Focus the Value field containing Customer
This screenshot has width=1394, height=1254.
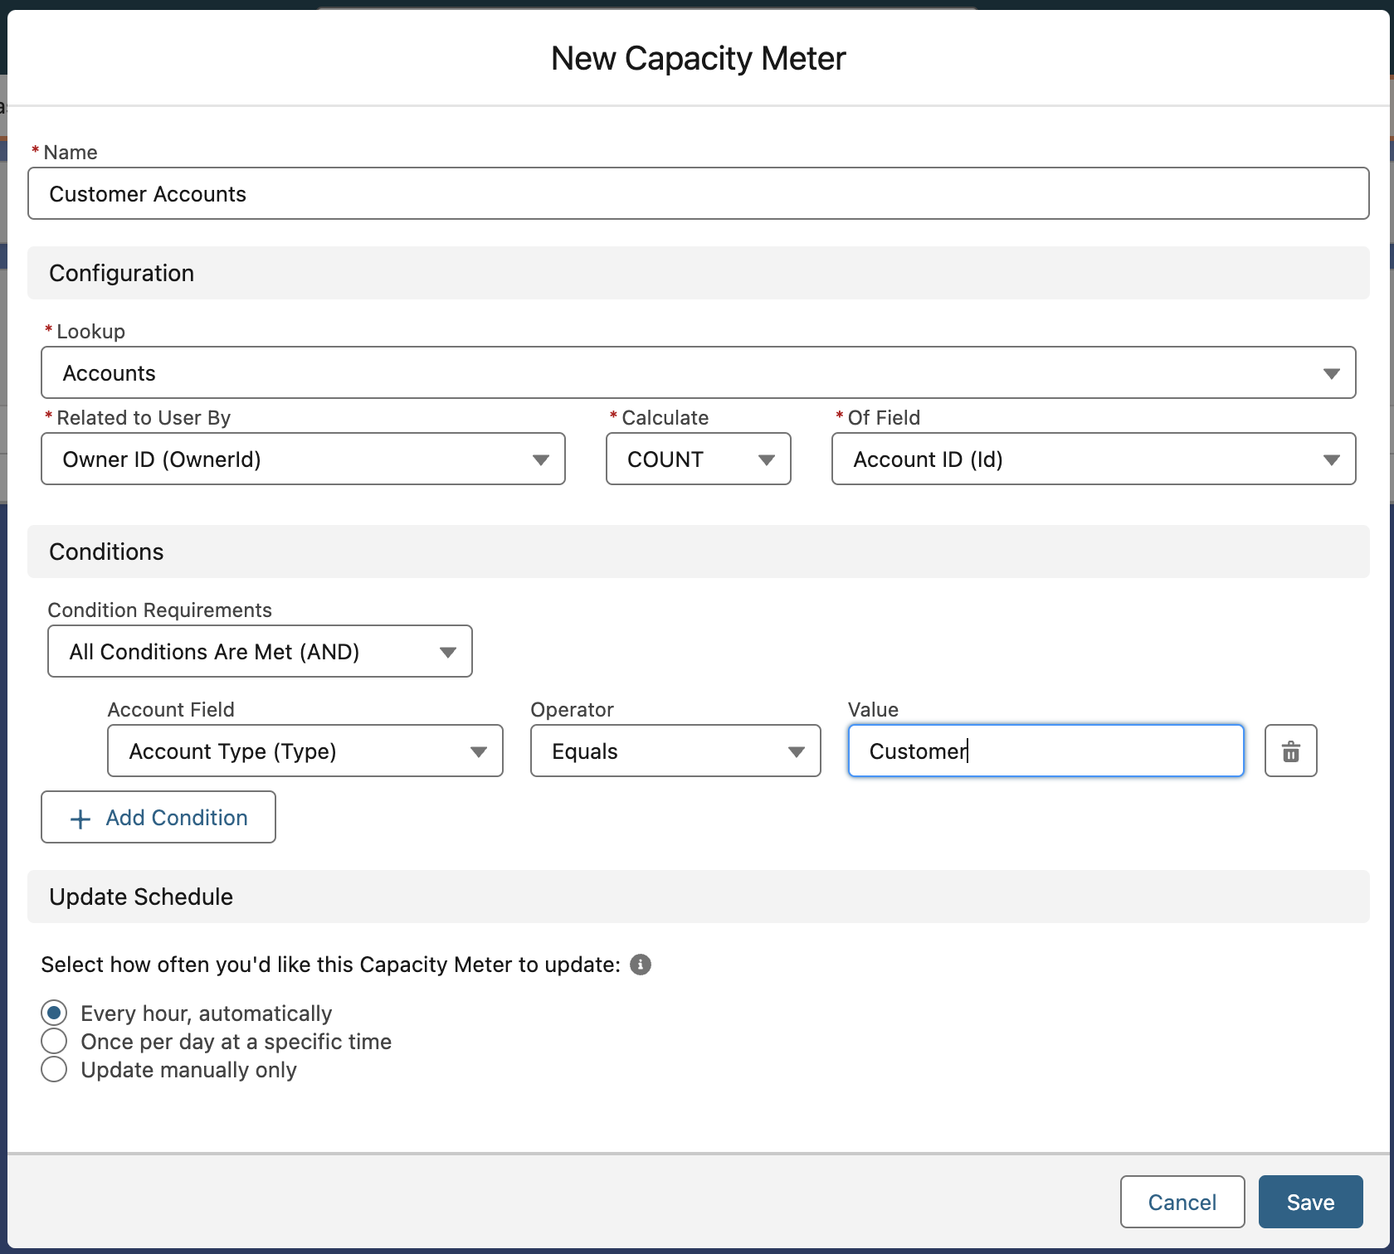(1045, 751)
